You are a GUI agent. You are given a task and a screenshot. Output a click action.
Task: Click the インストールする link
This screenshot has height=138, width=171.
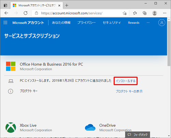[126, 81]
